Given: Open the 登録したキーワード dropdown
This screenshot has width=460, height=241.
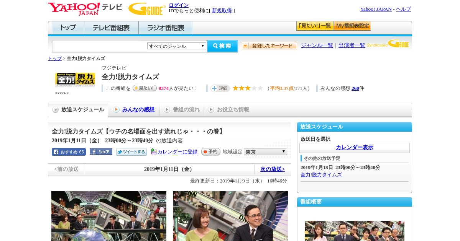Looking at the screenshot, I should point(269,46).
